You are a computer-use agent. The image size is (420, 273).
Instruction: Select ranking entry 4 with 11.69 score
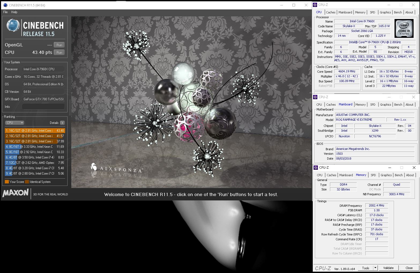coord(35,147)
